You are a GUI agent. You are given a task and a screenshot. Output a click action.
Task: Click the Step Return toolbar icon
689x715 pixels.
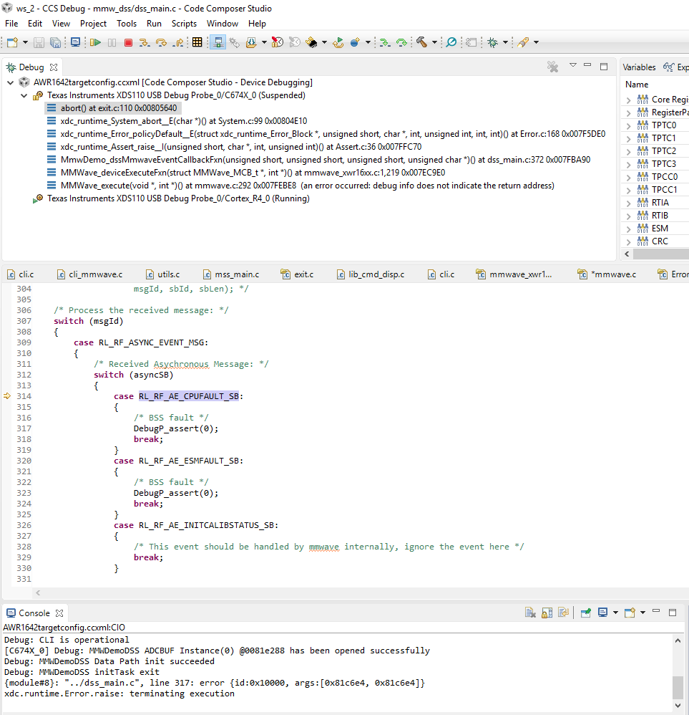pyautogui.click(x=178, y=42)
